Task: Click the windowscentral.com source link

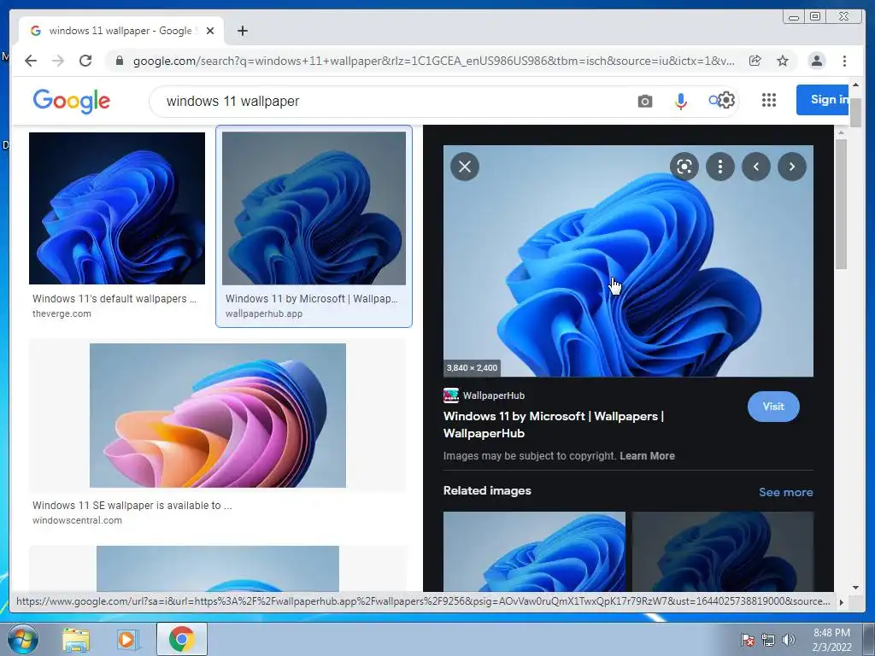Action: 77,520
